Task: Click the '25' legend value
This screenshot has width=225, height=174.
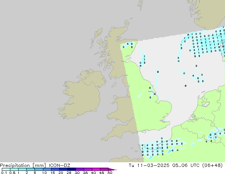Action: 69,173
